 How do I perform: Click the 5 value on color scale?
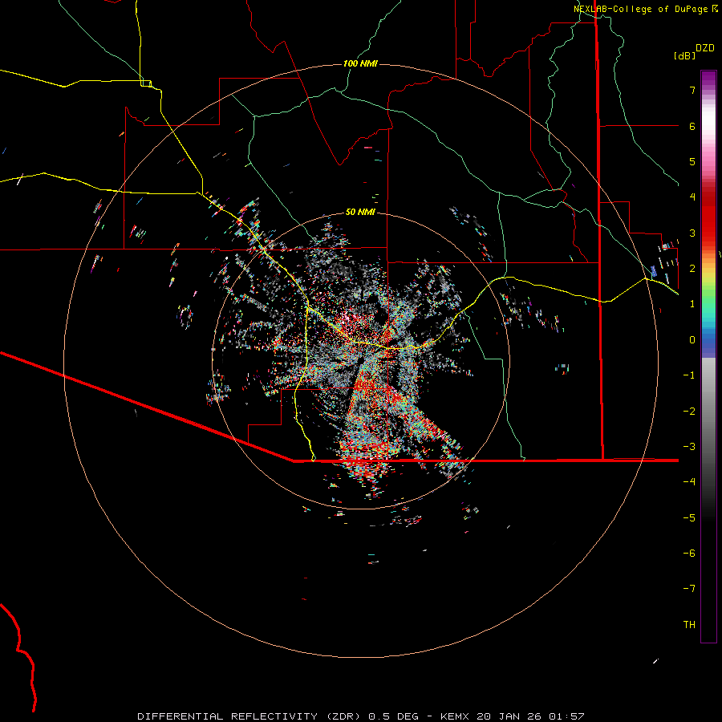(x=692, y=161)
